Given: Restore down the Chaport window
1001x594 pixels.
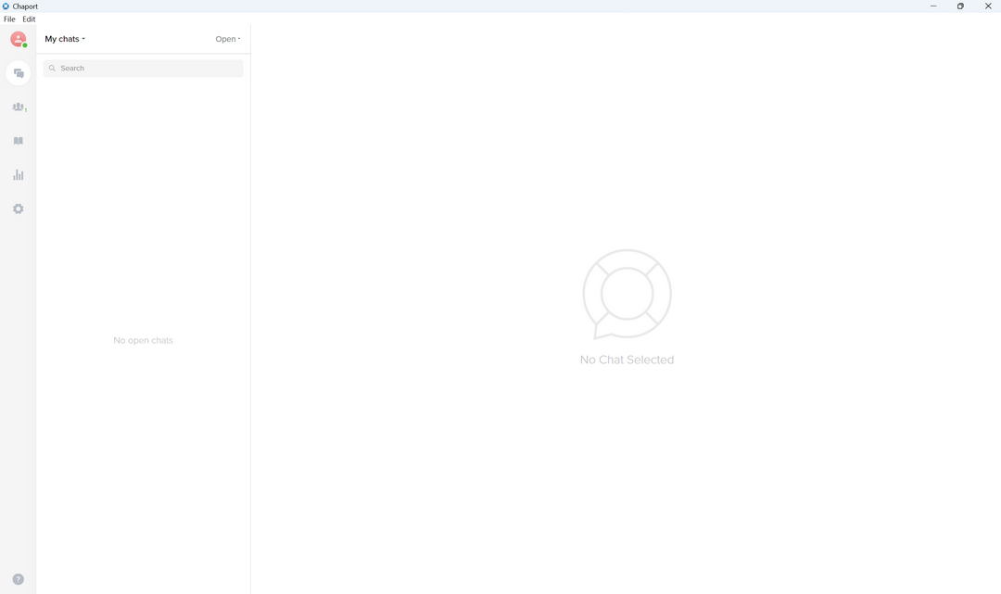Looking at the screenshot, I should (960, 6).
